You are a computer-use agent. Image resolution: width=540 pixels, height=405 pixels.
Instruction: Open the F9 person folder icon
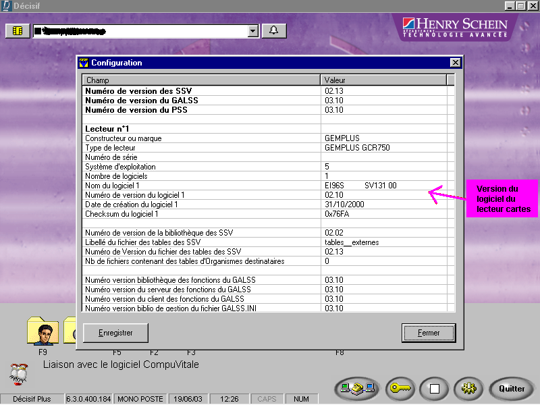(43, 331)
